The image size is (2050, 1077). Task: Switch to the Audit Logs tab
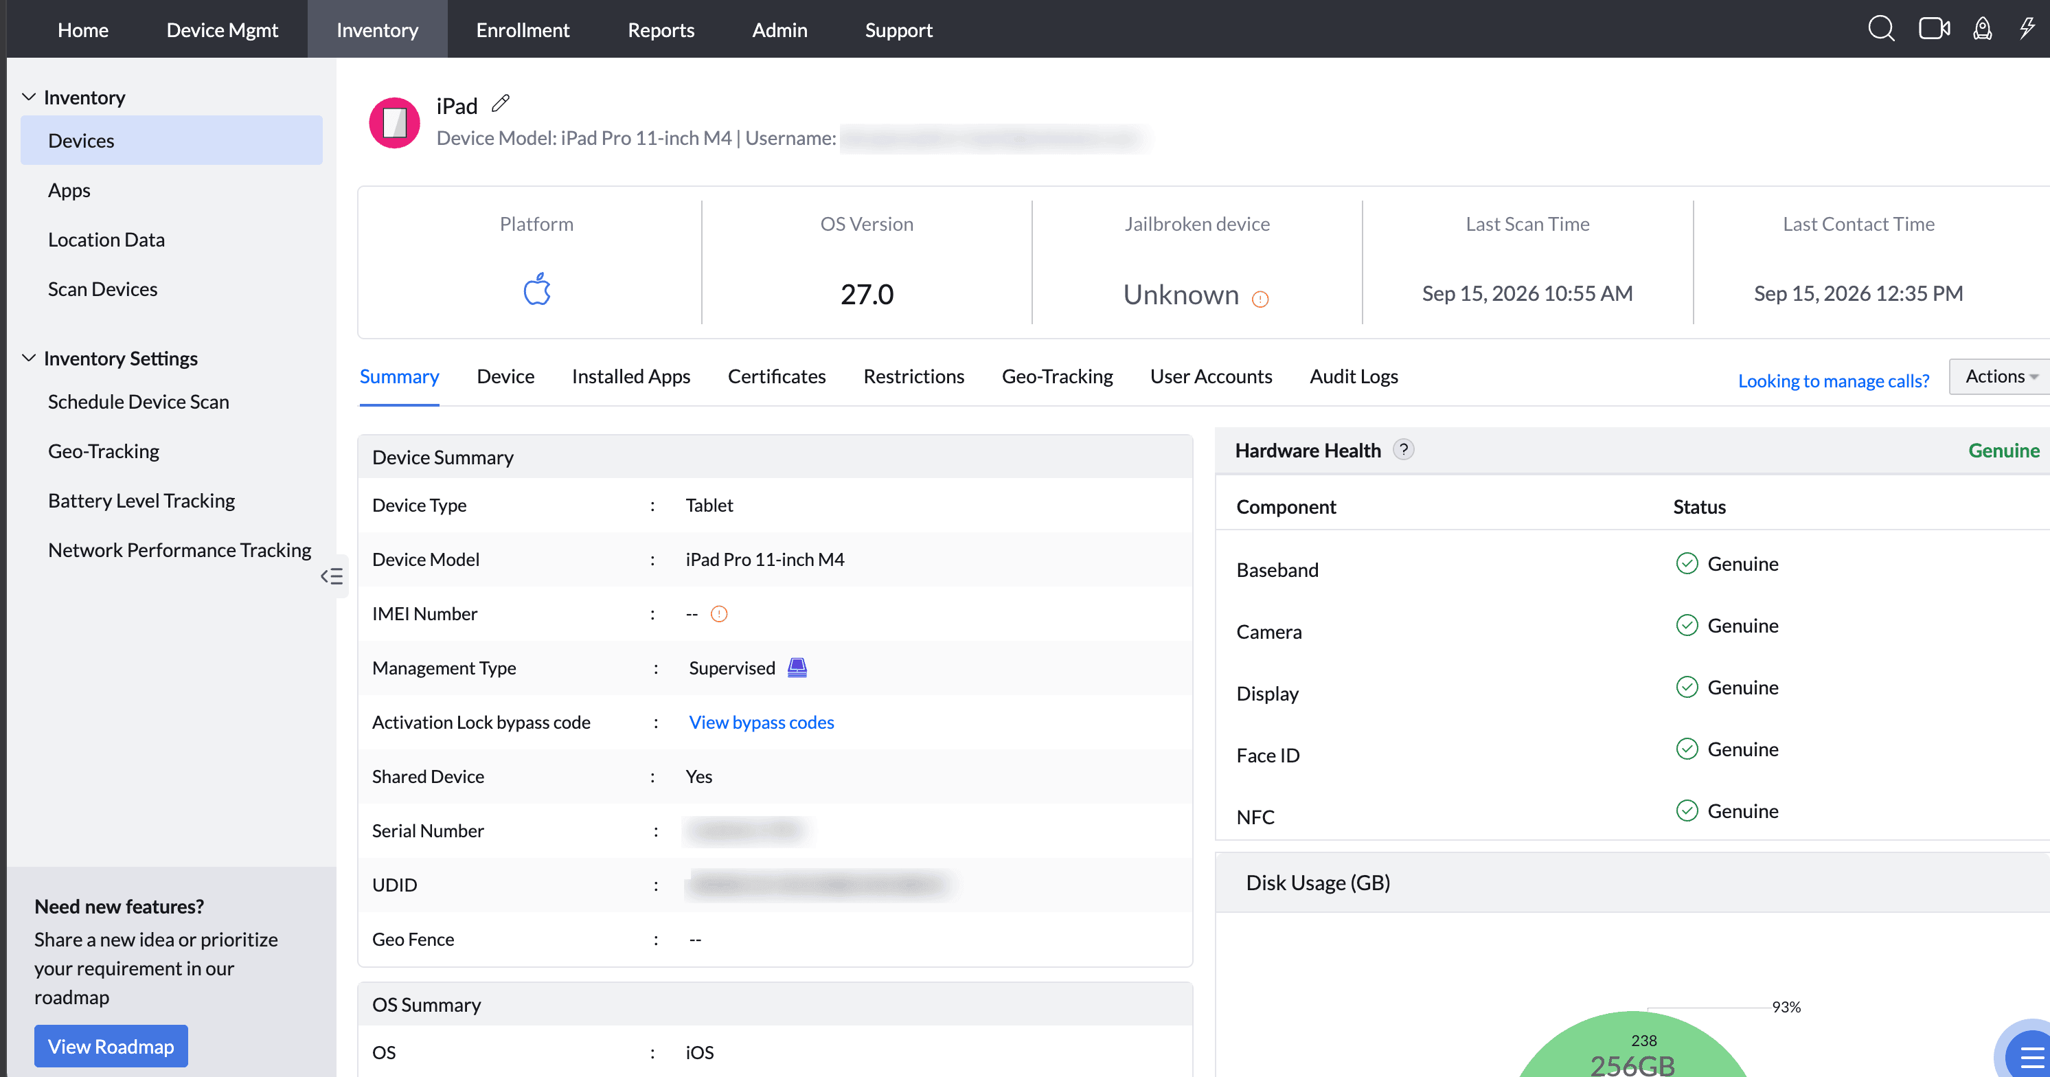pyautogui.click(x=1354, y=376)
